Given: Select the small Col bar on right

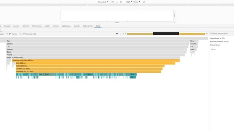Looking at the screenshot, I should click(193, 47).
